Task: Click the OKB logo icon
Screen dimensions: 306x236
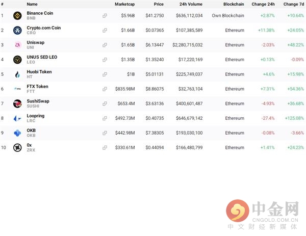Action: [17, 133]
